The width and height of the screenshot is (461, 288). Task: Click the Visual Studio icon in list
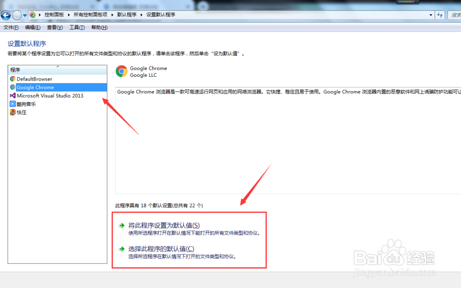coord(12,96)
